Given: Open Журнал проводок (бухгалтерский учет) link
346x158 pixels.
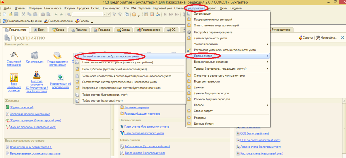Looking at the screenshot, I should tap(35, 120).
